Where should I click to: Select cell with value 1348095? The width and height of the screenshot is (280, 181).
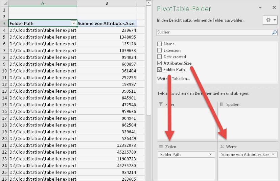tap(107, 37)
